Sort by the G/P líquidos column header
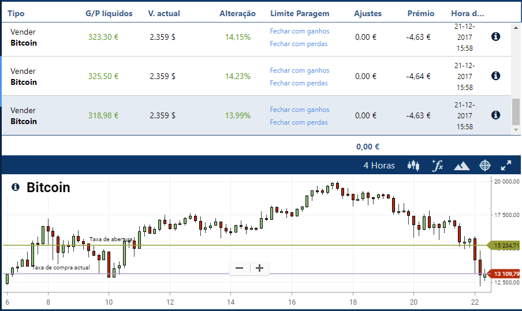Image resolution: width=522 pixels, height=311 pixels. coord(110,13)
